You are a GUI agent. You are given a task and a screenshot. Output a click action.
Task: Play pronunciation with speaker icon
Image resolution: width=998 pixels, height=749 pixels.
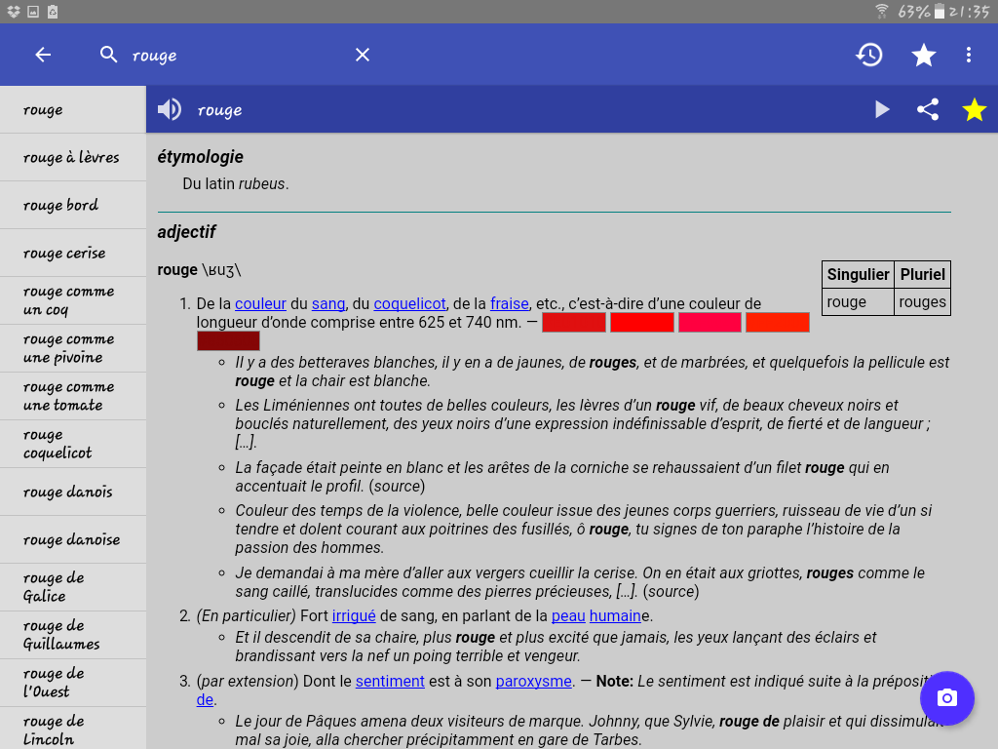click(x=170, y=109)
